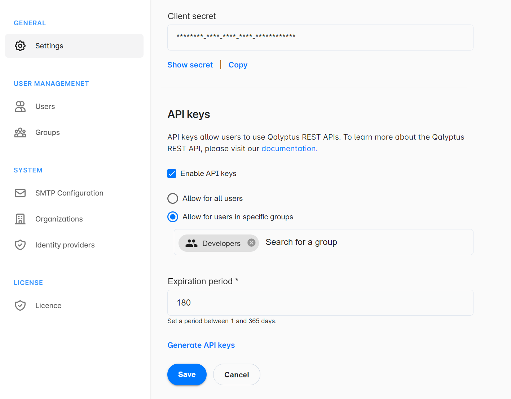Remove the Developers group chip
This screenshot has height=399, width=511.
point(251,242)
